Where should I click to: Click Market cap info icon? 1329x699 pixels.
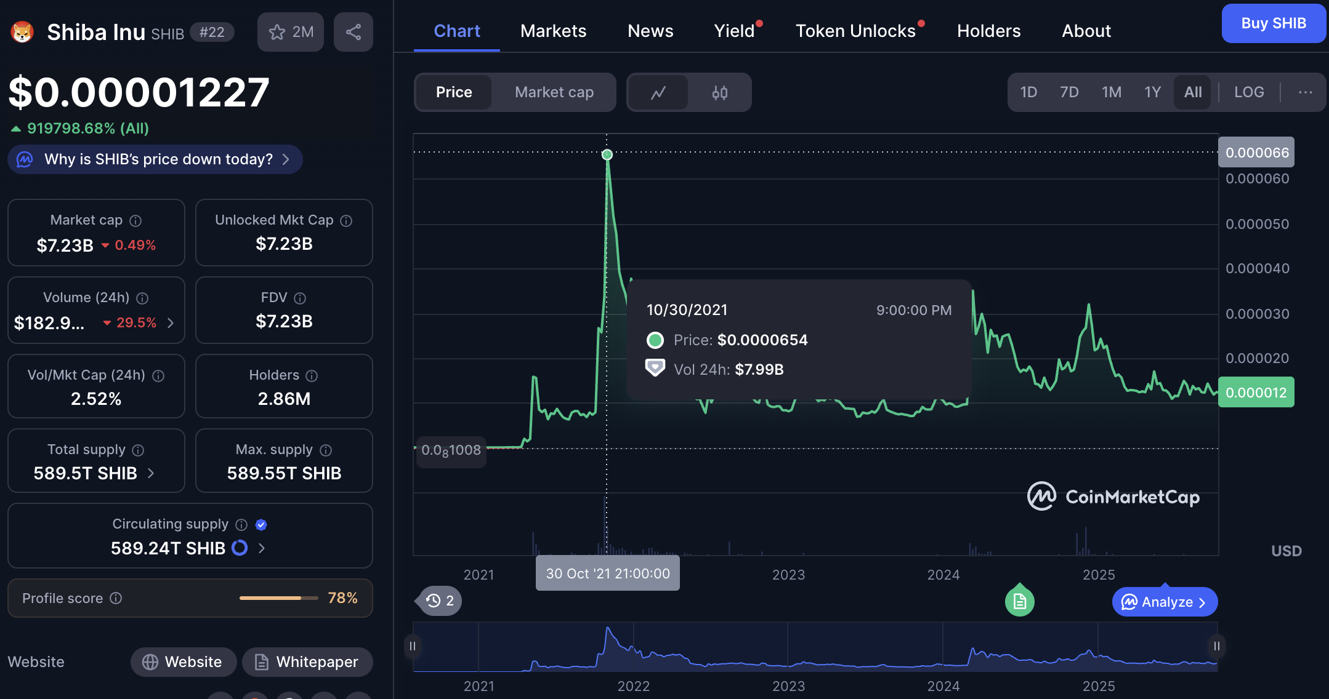[136, 221]
